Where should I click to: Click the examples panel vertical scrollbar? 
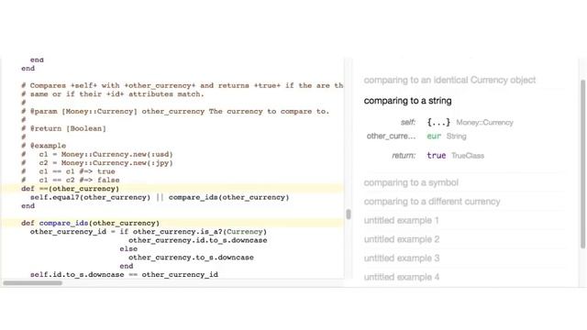coord(582,164)
